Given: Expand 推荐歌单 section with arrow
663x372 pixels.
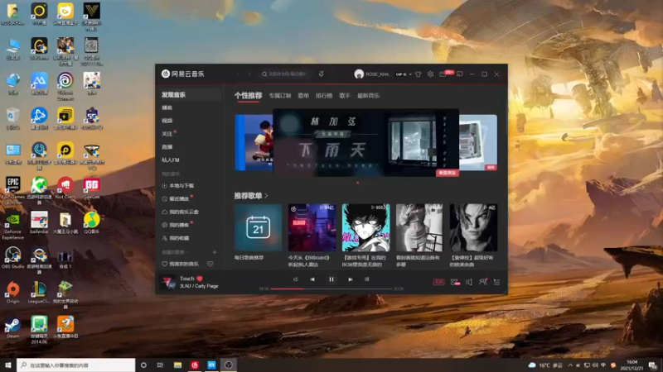Looking at the screenshot, I should pyautogui.click(x=266, y=196).
